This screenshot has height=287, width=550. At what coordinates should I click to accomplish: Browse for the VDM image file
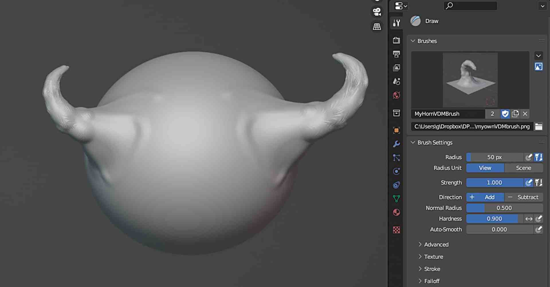point(539,126)
